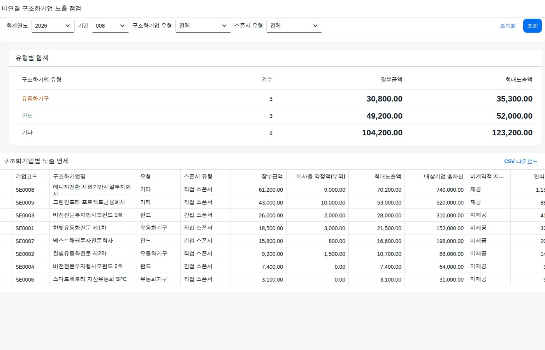
Task: Click summary value 49,200.00
Action: 384,116
